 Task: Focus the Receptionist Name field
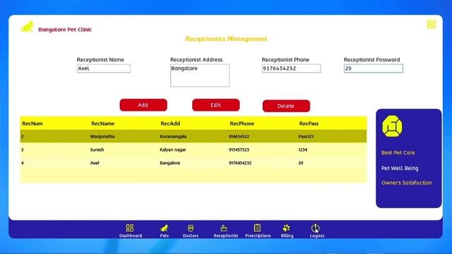click(104, 68)
